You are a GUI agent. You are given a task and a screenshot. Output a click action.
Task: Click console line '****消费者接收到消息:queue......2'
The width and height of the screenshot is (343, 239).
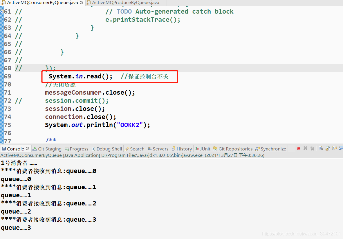(x=49, y=203)
